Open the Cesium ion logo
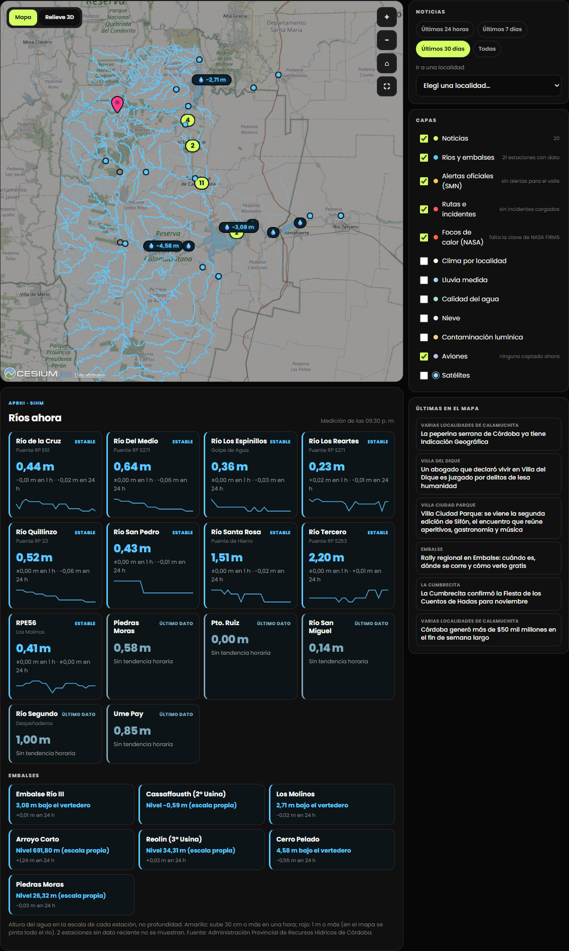Image resolution: width=569 pixels, height=951 pixels. tap(38, 373)
